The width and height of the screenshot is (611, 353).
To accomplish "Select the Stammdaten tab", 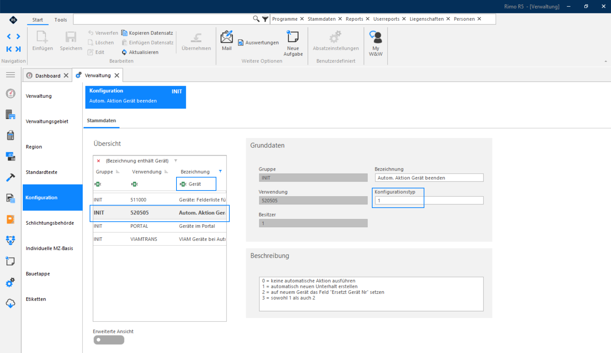I will point(102,120).
